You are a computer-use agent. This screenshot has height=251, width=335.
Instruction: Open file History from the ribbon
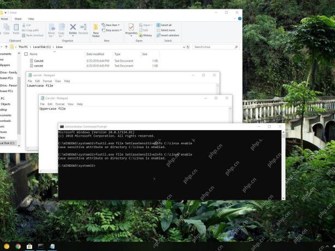146,35
